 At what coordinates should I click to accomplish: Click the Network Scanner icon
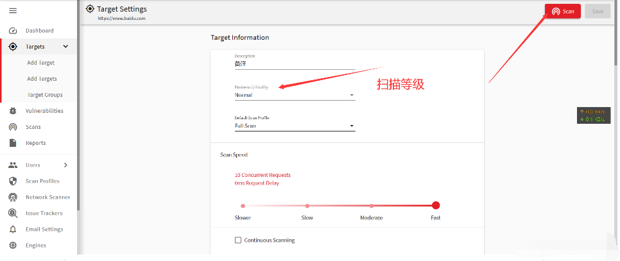click(x=13, y=197)
